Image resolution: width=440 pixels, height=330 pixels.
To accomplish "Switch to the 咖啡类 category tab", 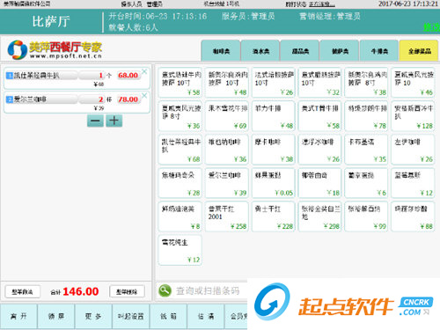I will click(221, 51).
